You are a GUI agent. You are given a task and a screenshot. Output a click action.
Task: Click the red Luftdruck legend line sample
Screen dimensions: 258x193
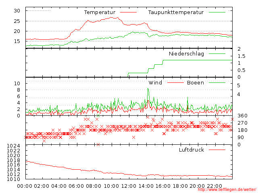pyautogui.click(x=217, y=150)
